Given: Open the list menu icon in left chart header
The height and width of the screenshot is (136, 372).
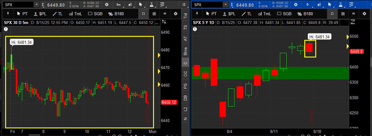Looking at the screenshot, I should pyautogui.click(x=184, y=5).
